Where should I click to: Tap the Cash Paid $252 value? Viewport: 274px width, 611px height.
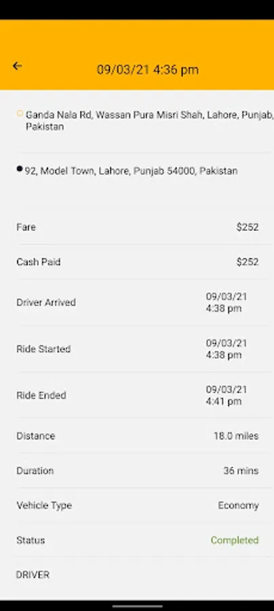(248, 262)
